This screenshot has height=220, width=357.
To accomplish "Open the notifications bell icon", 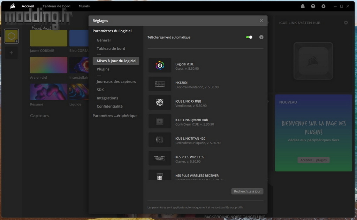I will (303, 6).
